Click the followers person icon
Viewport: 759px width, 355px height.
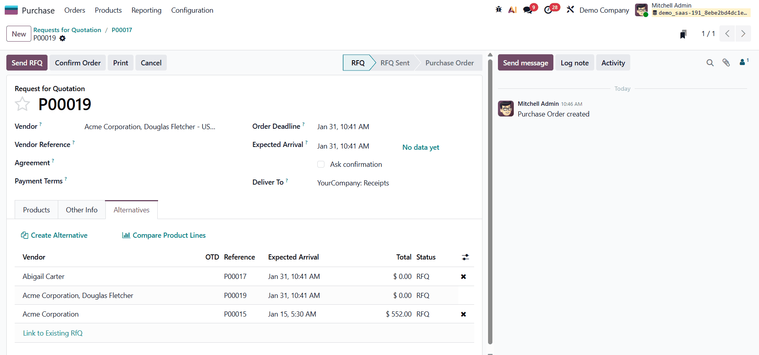pos(743,62)
